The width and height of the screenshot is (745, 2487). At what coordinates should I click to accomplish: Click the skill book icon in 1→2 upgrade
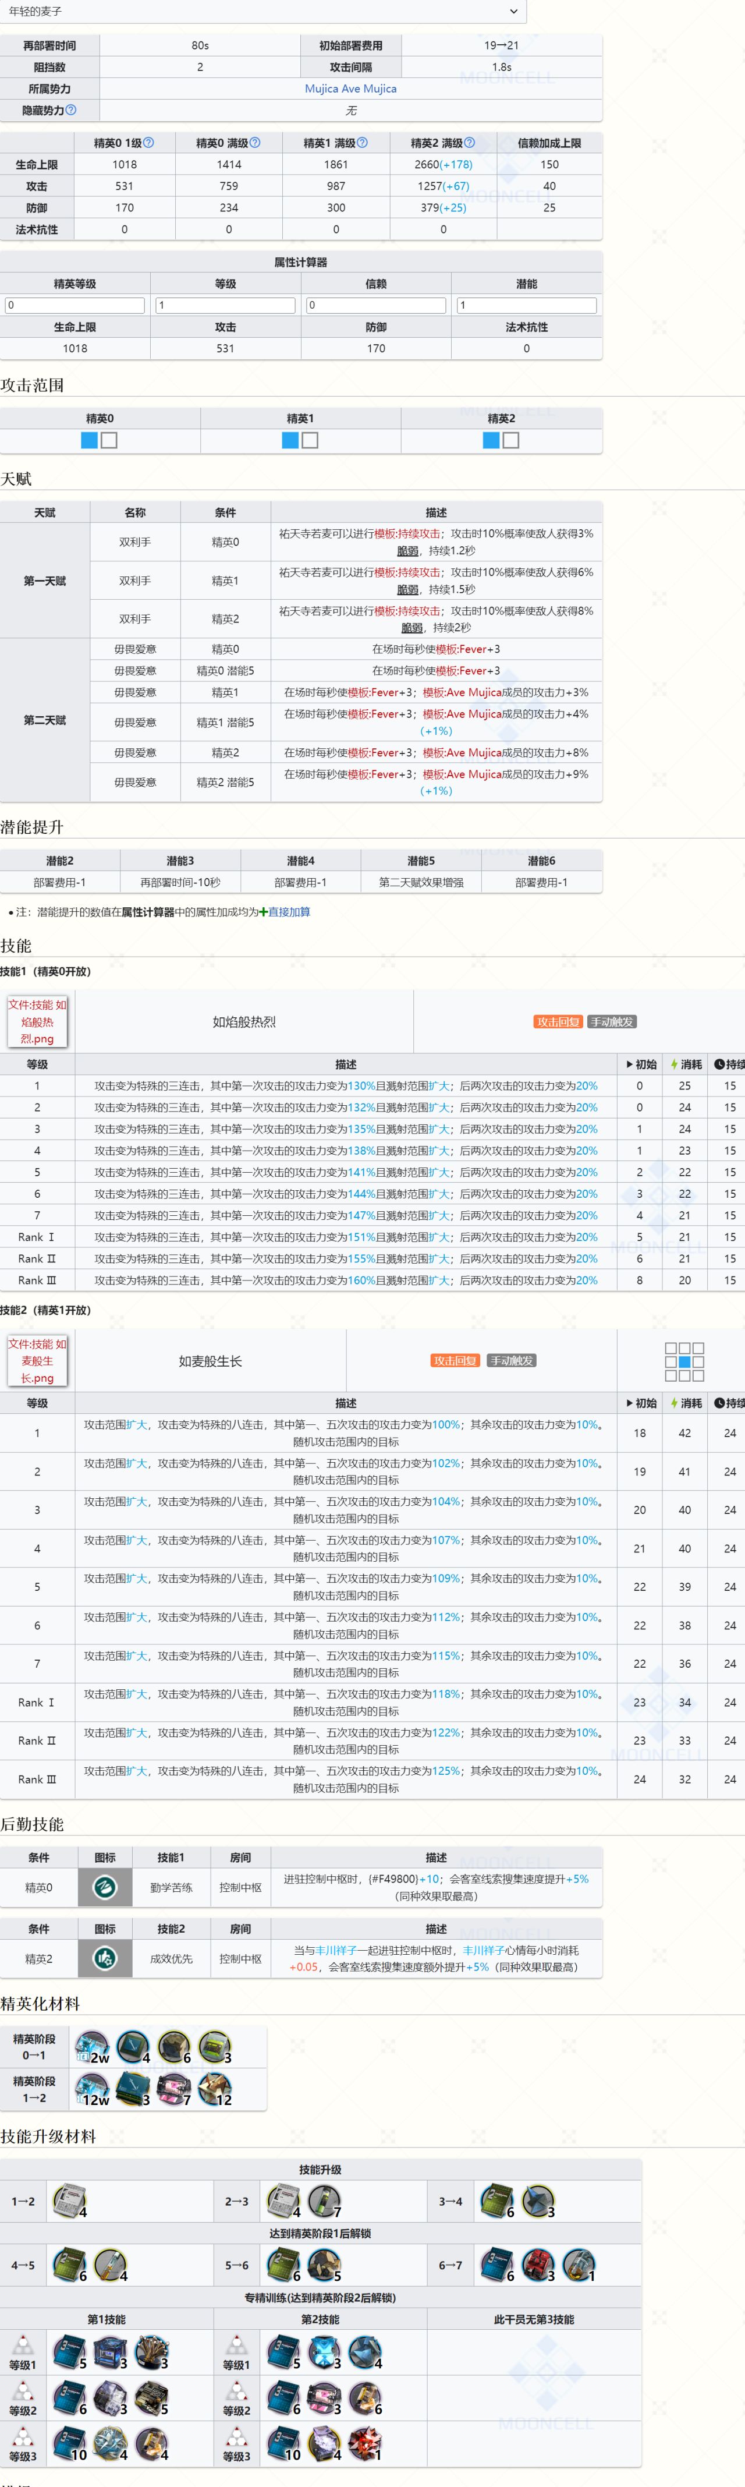coord(69,2201)
